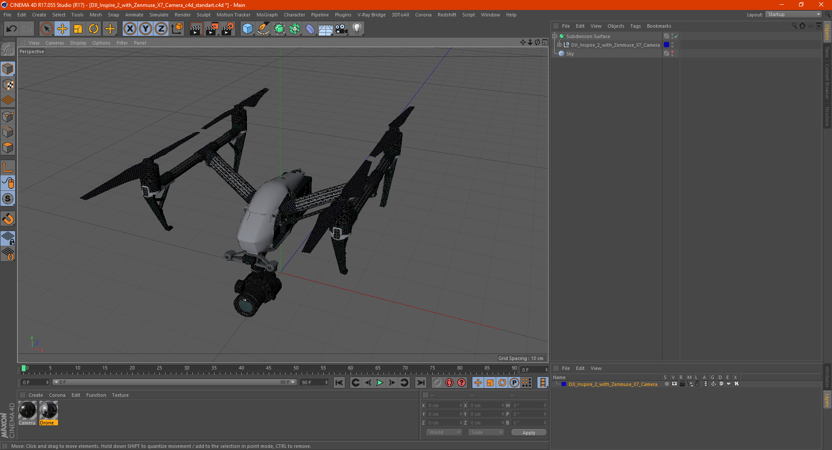
Task: Open the Render menu
Action: 182,15
